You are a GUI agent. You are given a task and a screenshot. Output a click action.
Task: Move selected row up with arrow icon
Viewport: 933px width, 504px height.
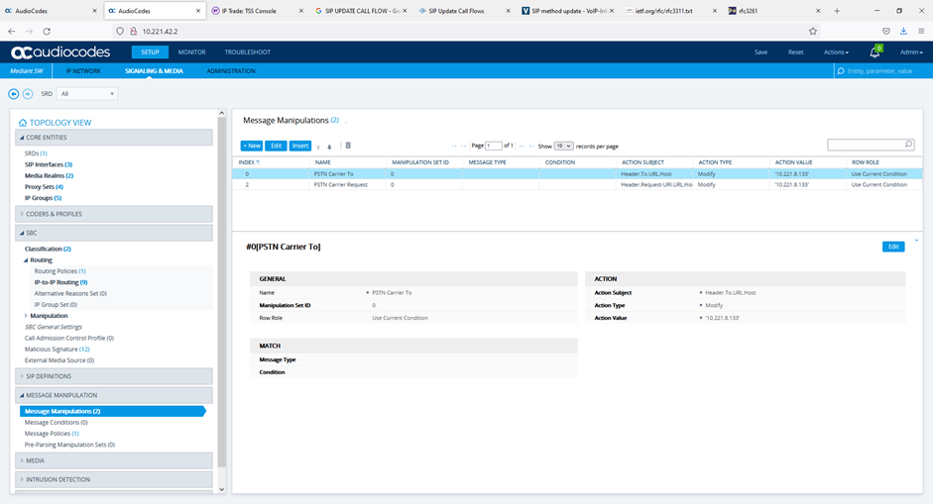click(318, 147)
